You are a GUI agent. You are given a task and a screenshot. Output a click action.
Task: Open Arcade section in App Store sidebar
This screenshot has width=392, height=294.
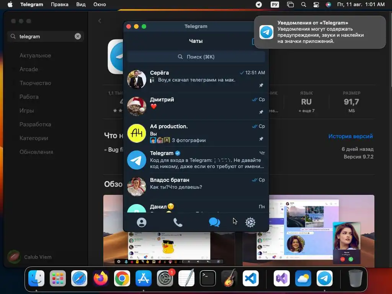click(29, 69)
